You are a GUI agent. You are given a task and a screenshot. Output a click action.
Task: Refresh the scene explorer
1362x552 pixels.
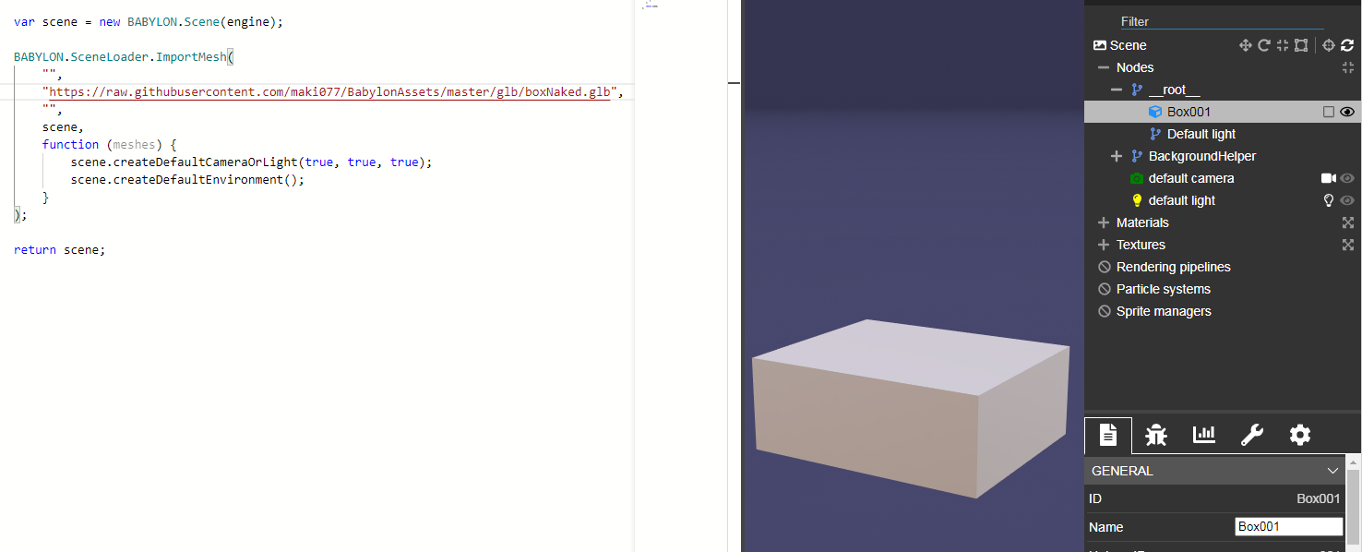1347,44
